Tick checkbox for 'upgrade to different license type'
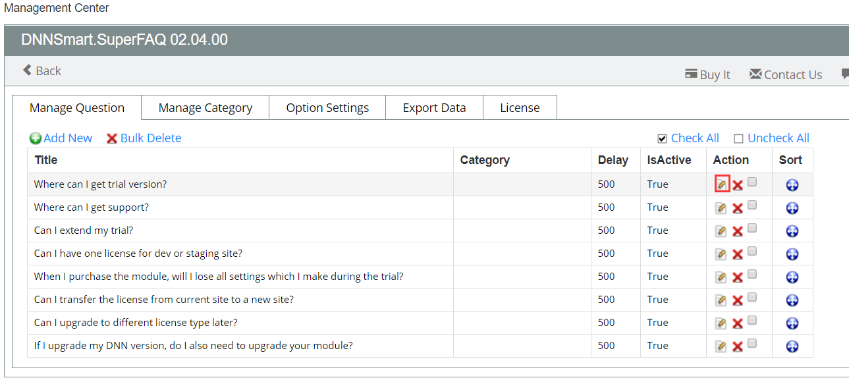Image resolution: width=849 pixels, height=382 pixels. (752, 321)
